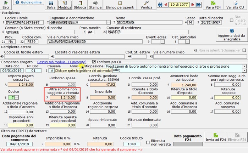Uncheck Conferma per CU checkbox

point(94,62)
